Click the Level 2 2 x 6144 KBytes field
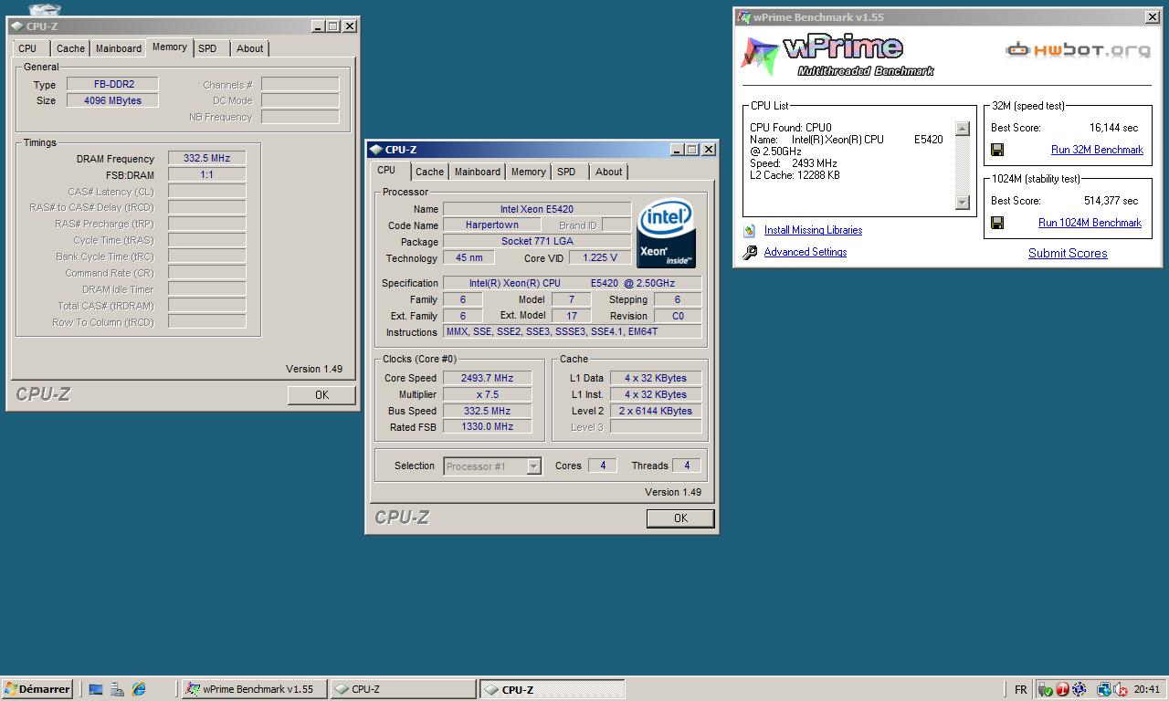Screen dimensions: 1169x701 pos(657,411)
